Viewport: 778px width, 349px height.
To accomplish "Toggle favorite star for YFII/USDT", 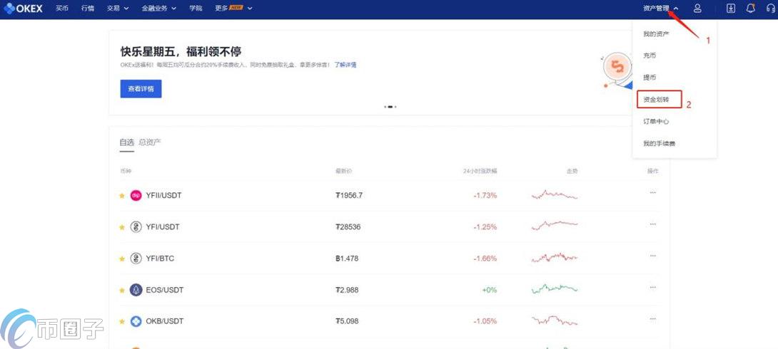I will pyautogui.click(x=121, y=196).
